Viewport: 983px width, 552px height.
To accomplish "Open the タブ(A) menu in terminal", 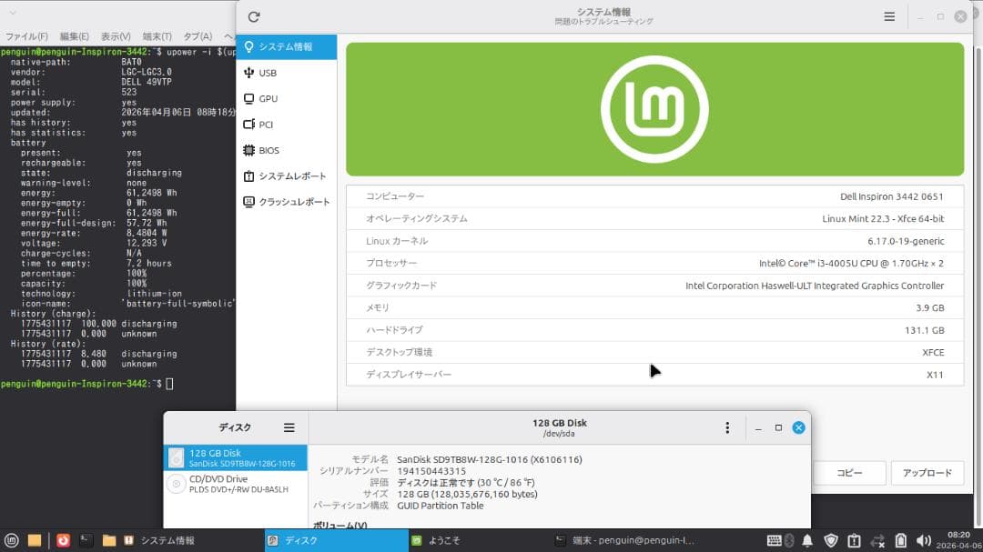I will 198,36.
